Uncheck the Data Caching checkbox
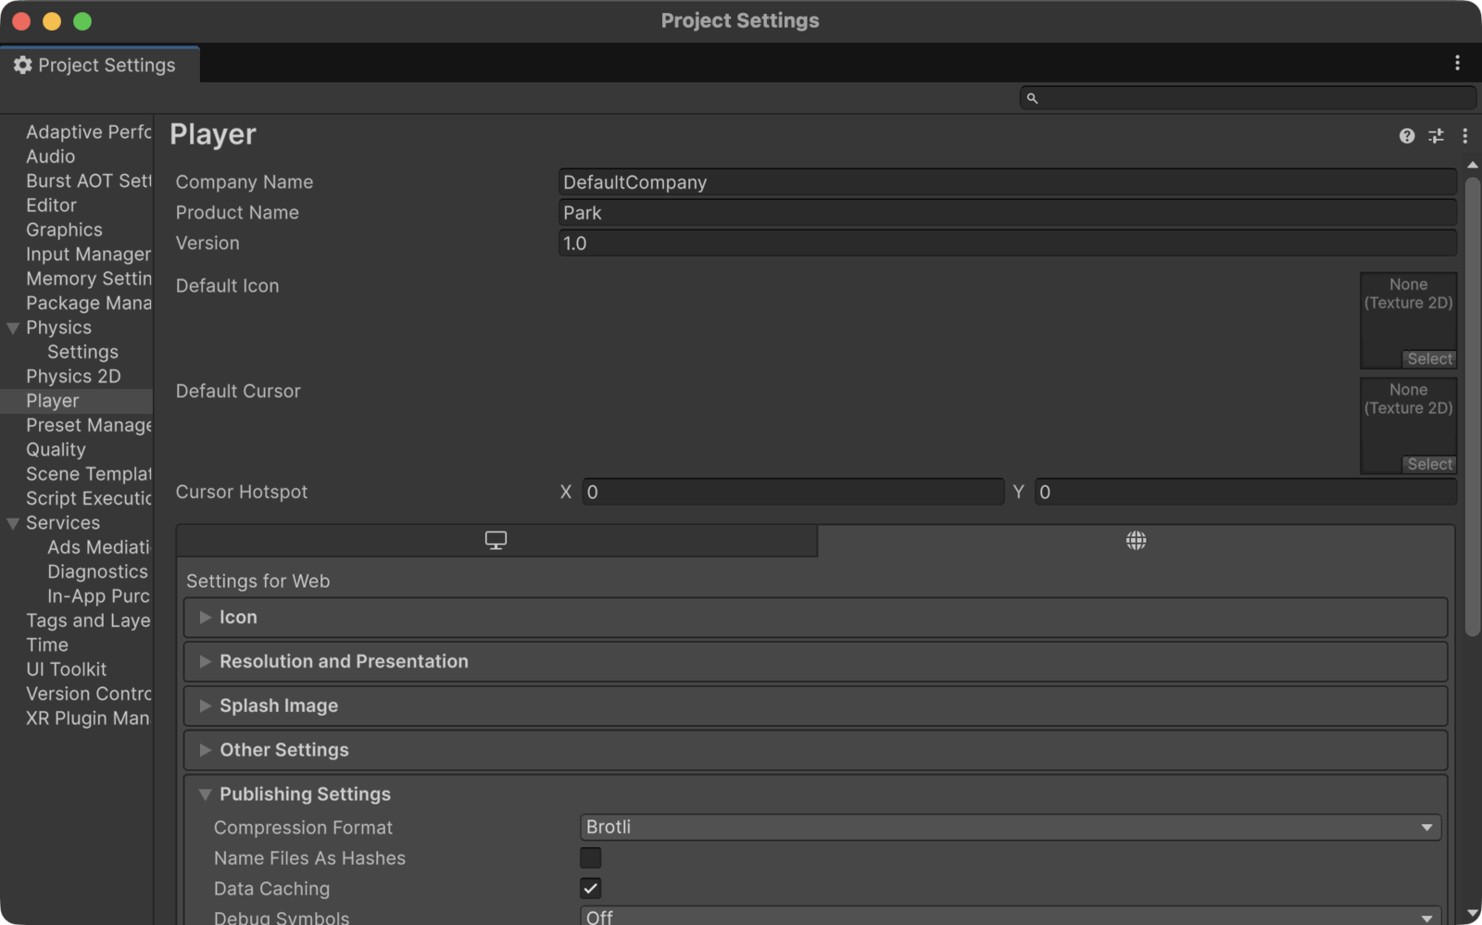 click(590, 889)
